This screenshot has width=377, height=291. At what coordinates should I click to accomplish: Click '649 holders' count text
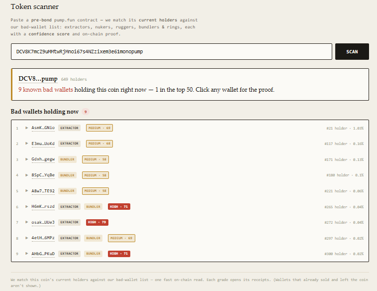pyautogui.click(x=74, y=79)
